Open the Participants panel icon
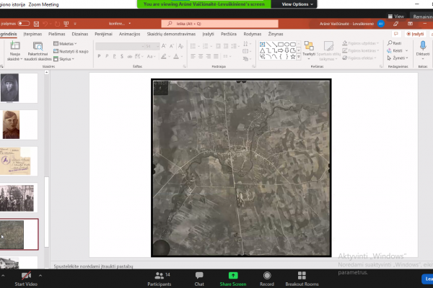Screen dimensions: 433x288 click(159, 275)
